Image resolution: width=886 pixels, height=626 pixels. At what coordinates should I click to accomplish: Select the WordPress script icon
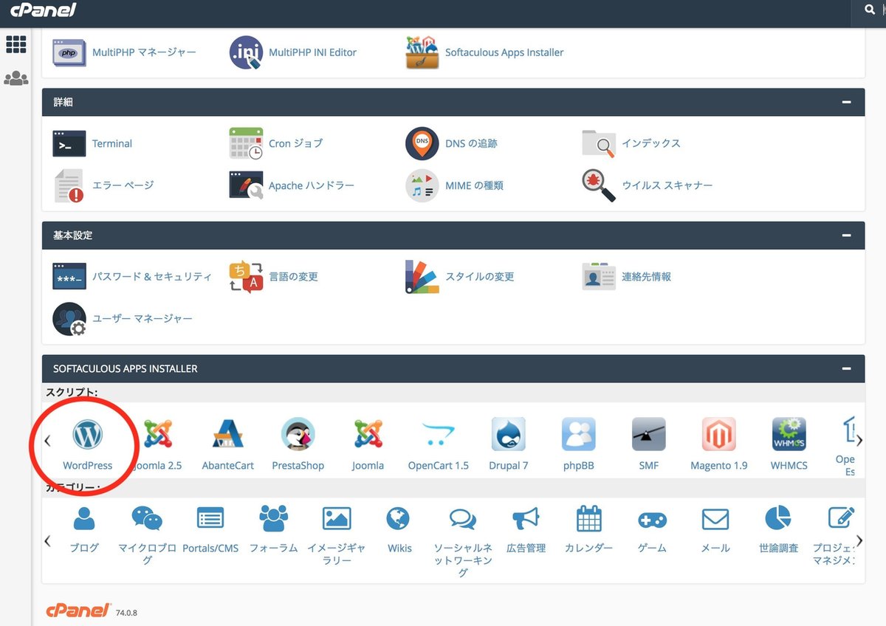tap(87, 435)
